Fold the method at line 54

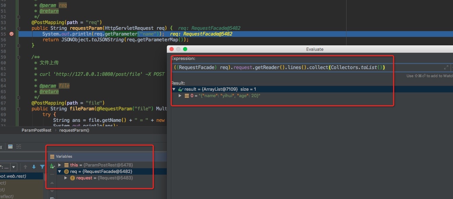[x=18, y=28]
